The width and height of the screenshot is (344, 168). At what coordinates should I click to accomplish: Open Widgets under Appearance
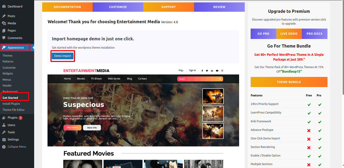(8, 73)
